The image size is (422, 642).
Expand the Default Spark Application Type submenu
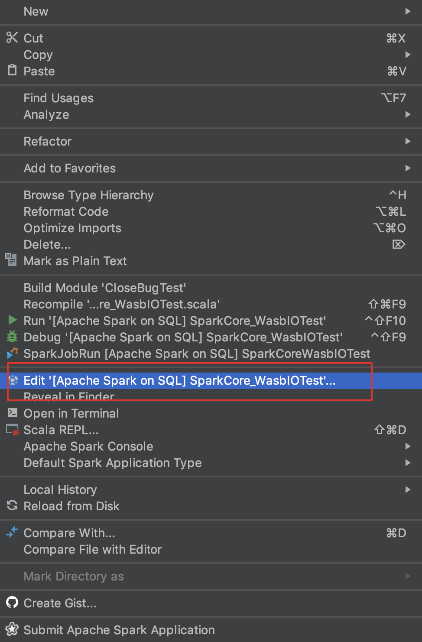pyautogui.click(x=408, y=463)
